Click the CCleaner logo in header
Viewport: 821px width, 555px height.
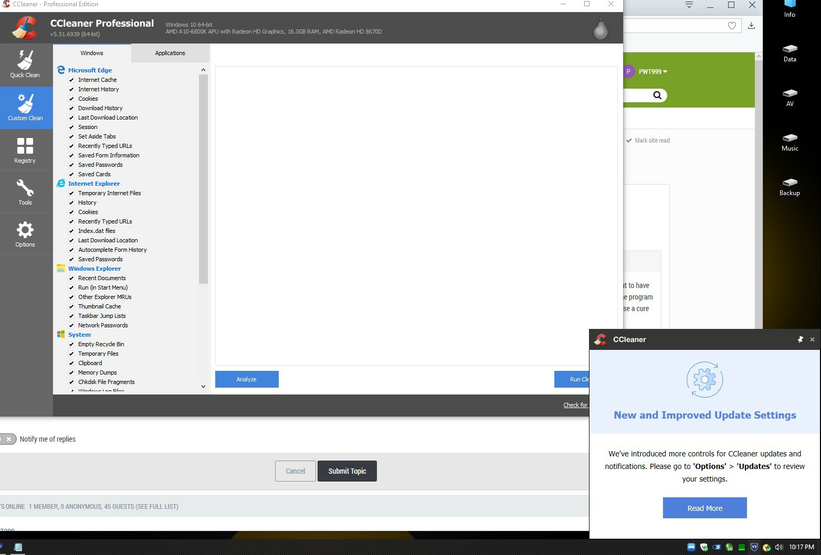tap(25, 27)
